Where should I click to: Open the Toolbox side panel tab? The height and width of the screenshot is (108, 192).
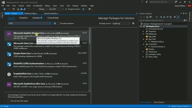2,15
